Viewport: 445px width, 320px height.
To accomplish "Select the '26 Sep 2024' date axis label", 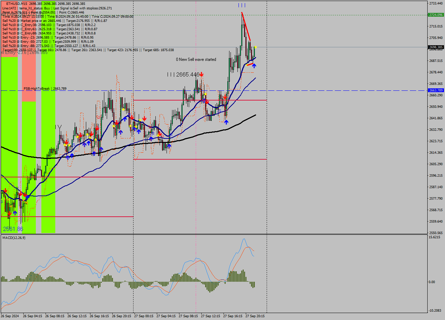I will (10, 316).
